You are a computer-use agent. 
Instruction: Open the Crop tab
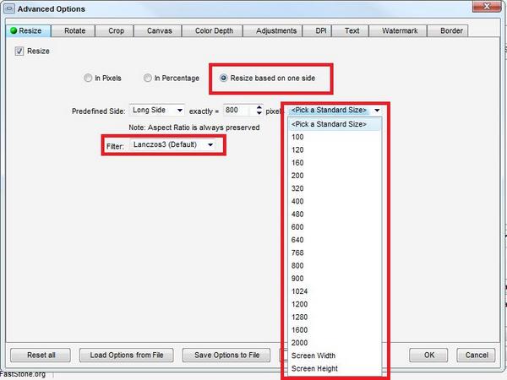[x=116, y=31]
